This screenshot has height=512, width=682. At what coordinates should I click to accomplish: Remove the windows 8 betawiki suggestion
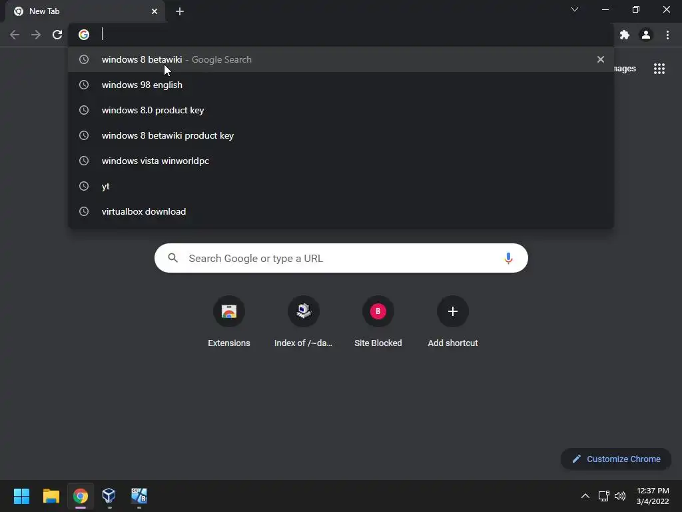click(x=601, y=59)
